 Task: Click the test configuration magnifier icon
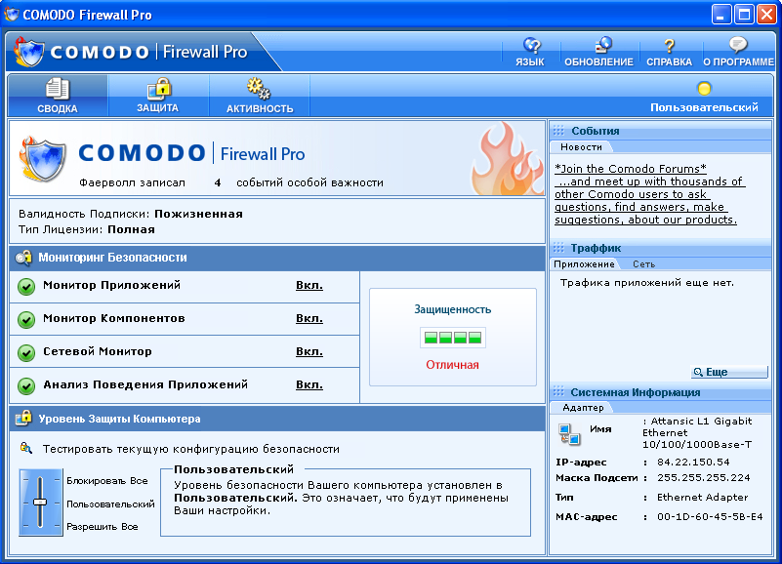tap(26, 448)
